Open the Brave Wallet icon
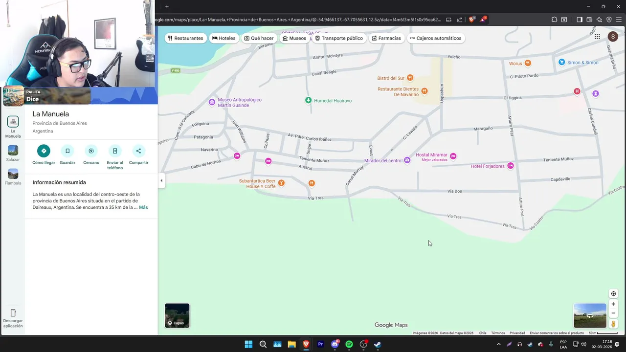Image resolution: width=626 pixels, height=352 pixels. coord(589,20)
